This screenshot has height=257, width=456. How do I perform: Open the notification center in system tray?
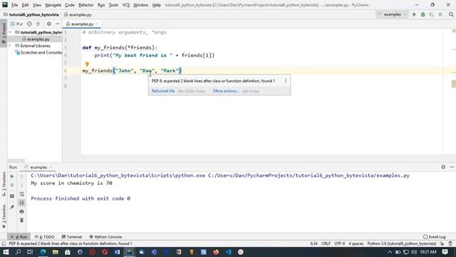pyautogui.click(x=445, y=252)
